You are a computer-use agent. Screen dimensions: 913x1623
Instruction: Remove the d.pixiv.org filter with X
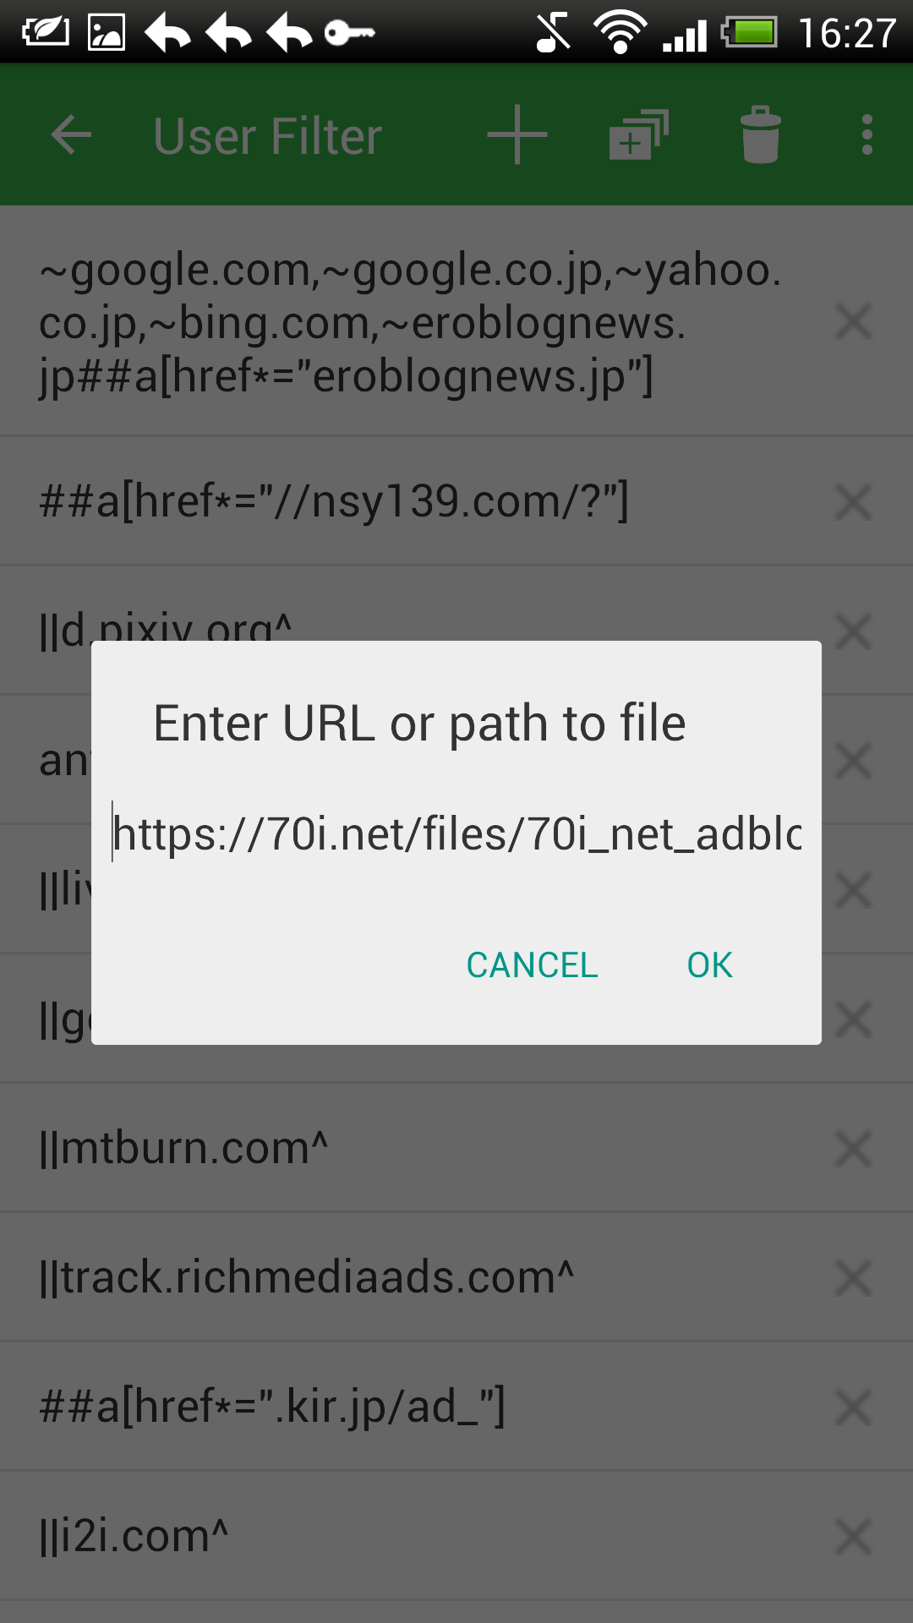853,631
